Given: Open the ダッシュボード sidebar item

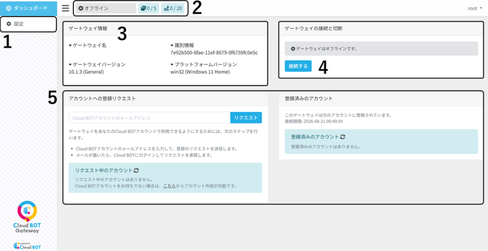Looking at the screenshot, I should 28,8.
